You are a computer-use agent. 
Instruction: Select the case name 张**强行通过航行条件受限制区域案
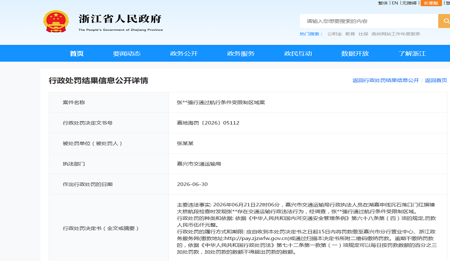[x=221, y=103]
